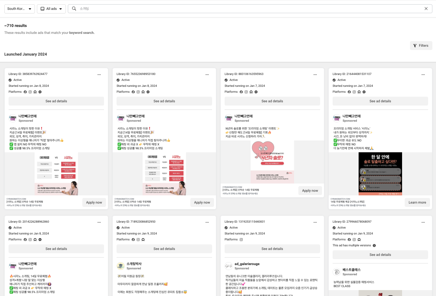This screenshot has width=436, height=296.
Task: See ad details for ad 2014226288962860
Action: [x=56, y=249]
